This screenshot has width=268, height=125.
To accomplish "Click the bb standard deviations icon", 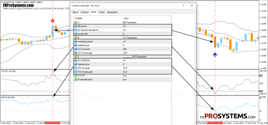I will coord(75,30).
